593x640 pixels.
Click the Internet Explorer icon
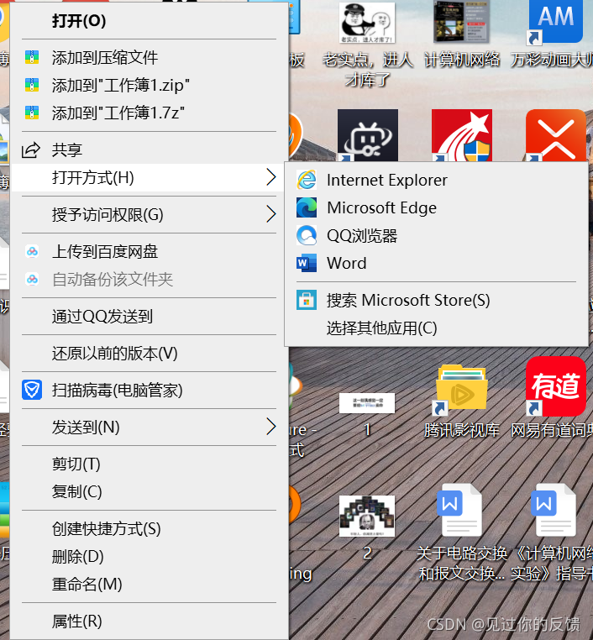pos(307,180)
